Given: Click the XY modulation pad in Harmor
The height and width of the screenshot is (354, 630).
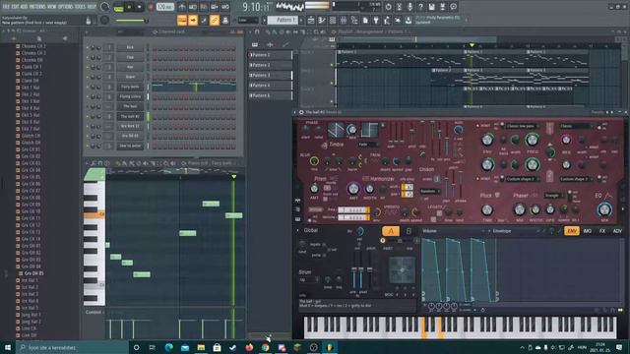Looking at the screenshot, I should click(402, 270).
